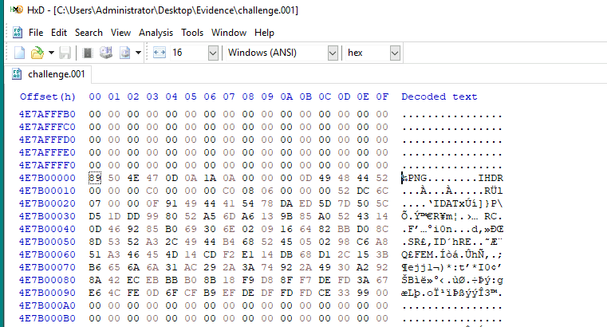This screenshot has height=327, width=607.
Task: Open main memory via the RAM chip icon
Action: click(88, 53)
